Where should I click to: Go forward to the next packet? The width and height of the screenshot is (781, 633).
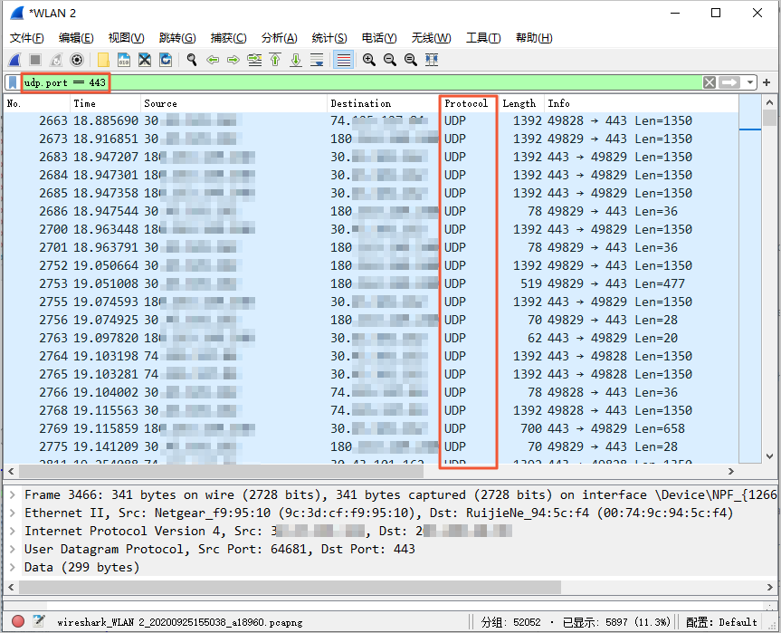click(233, 61)
